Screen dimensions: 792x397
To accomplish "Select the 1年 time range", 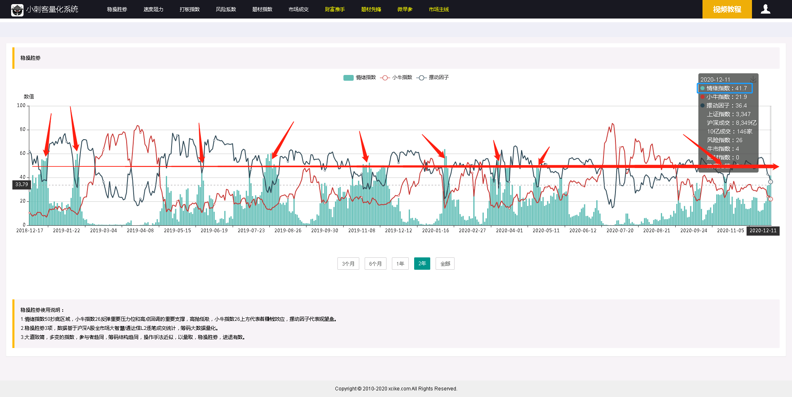I will click(400, 264).
